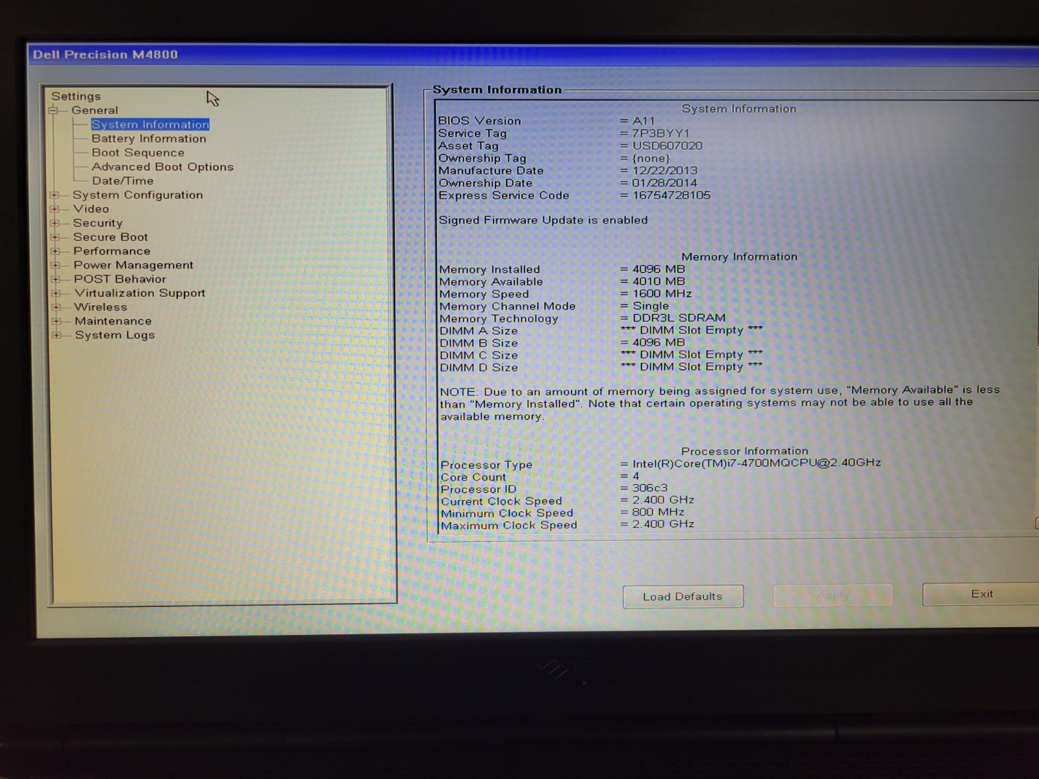The width and height of the screenshot is (1039, 779).
Task: Select the Video category label
Action: point(91,209)
